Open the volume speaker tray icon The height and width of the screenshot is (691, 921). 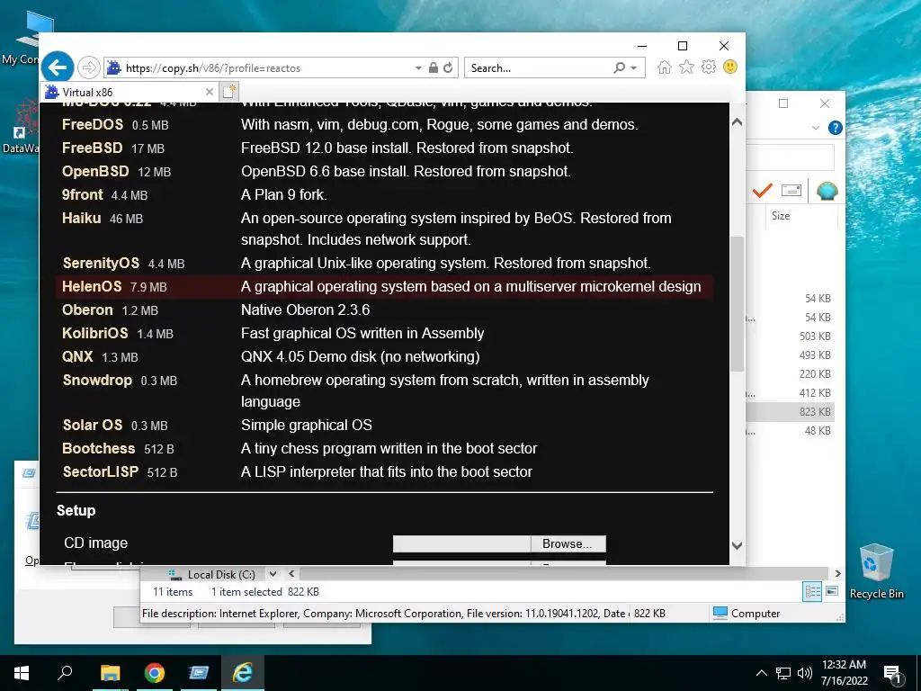[805, 673]
